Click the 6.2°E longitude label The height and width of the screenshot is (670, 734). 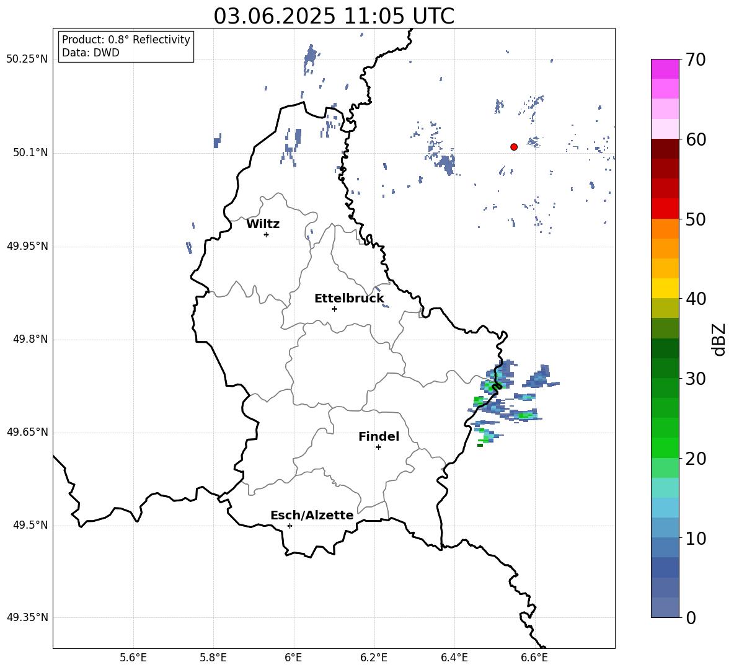click(374, 658)
